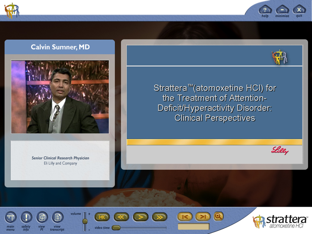Open the safety info icon

(26, 217)
